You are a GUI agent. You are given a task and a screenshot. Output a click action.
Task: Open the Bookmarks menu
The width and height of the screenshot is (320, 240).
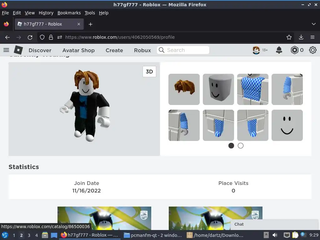pyautogui.click(x=69, y=13)
